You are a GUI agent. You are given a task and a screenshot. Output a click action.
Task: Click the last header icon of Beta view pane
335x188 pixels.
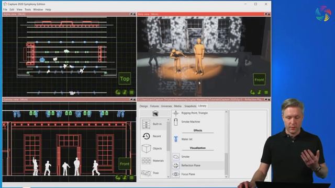pyautogui.click(x=269, y=14)
